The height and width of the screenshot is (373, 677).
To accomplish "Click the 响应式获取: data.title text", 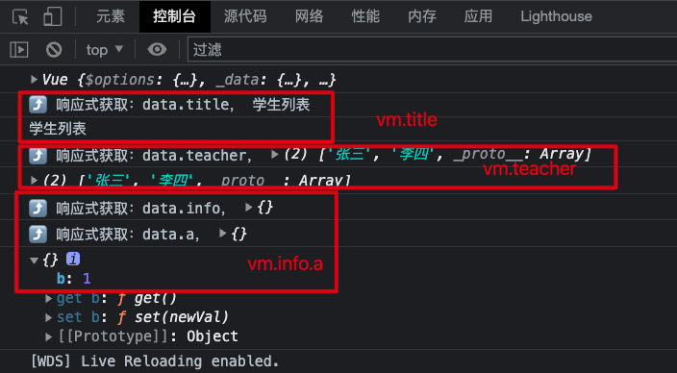I will pos(144,105).
